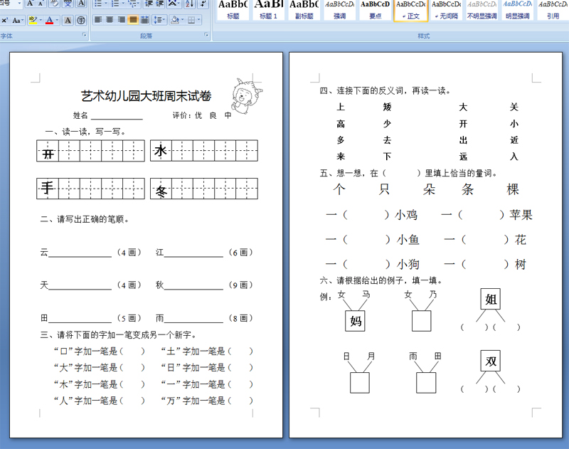The height and width of the screenshot is (449, 569).
Task: Click the text 评价：优 良 中
Action: (x=202, y=115)
